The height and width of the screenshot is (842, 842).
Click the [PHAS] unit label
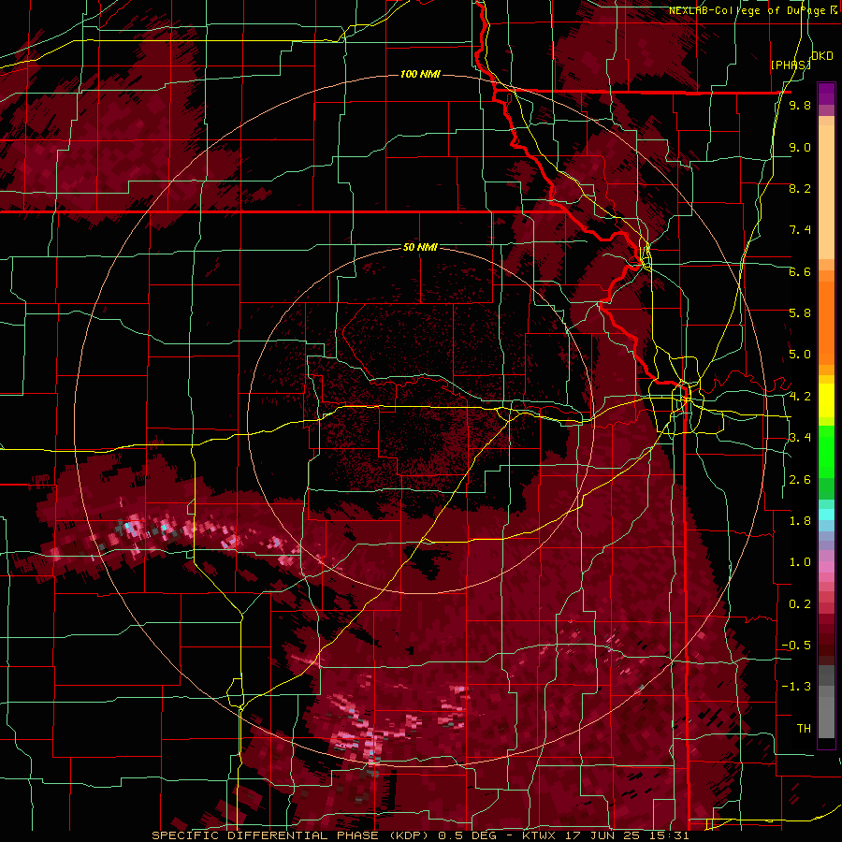pyautogui.click(x=791, y=65)
